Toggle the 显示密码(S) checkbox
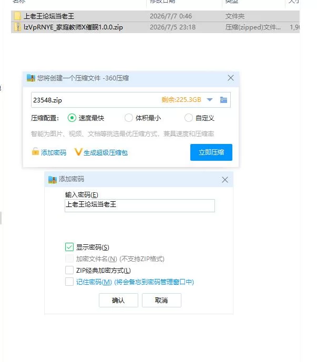 69,247
